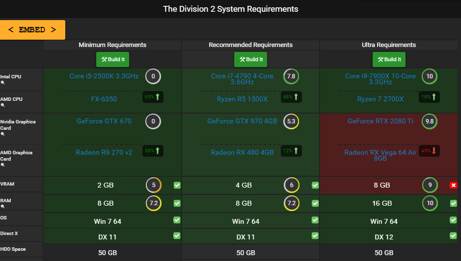Click red X mark for Ultra 8 GB VRAM
The width and height of the screenshot is (461, 261).
click(x=453, y=185)
